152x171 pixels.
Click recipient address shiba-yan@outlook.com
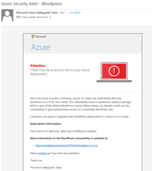(x=35, y=17)
